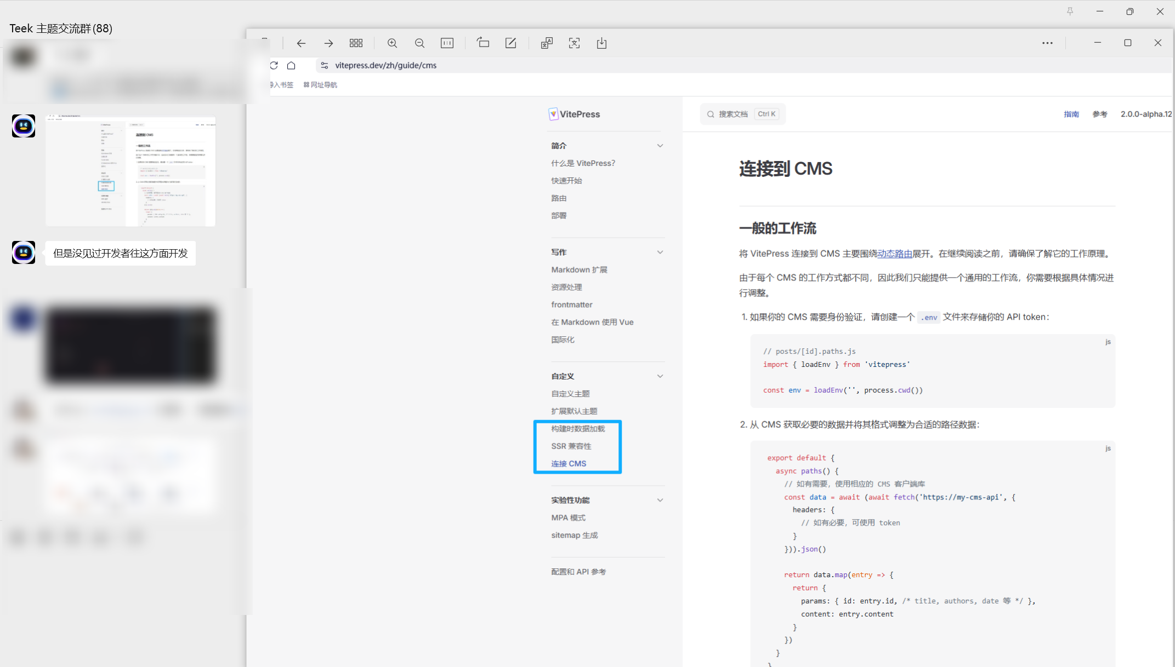Go to the previous image arrow
Image resolution: width=1175 pixels, height=667 pixels.
301,43
